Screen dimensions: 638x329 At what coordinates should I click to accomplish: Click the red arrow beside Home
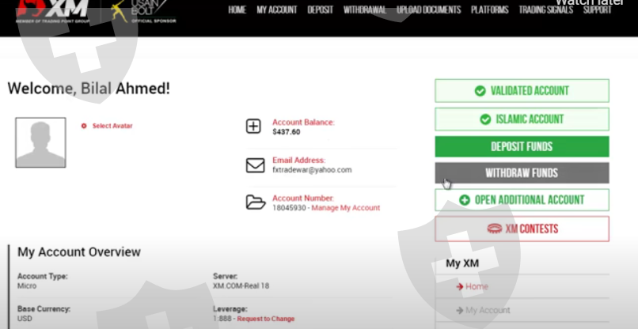click(460, 287)
